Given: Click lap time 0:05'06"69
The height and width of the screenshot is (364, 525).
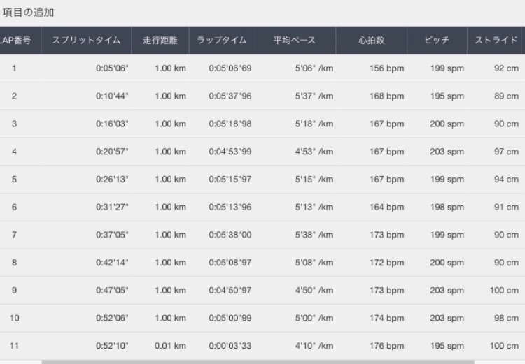Looking at the screenshot, I should pos(230,68).
